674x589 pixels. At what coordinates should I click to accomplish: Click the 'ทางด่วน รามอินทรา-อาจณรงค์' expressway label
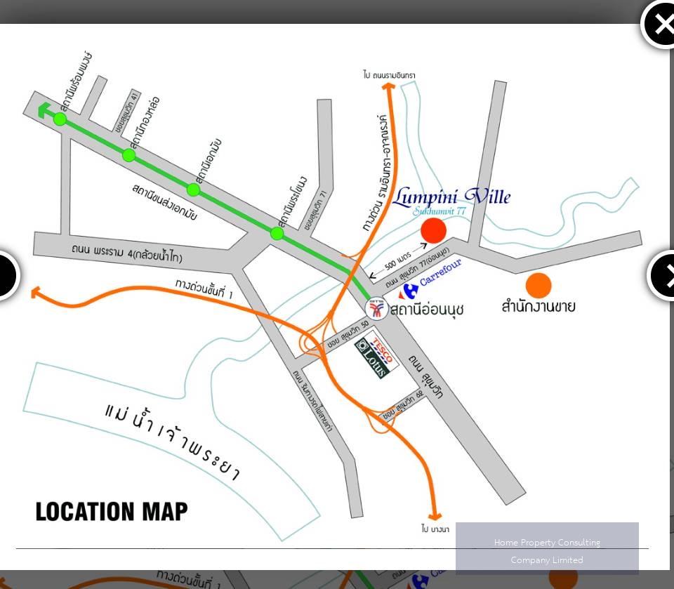375,173
